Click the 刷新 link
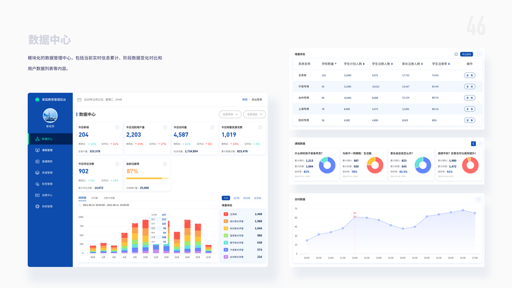 [x=245, y=99]
